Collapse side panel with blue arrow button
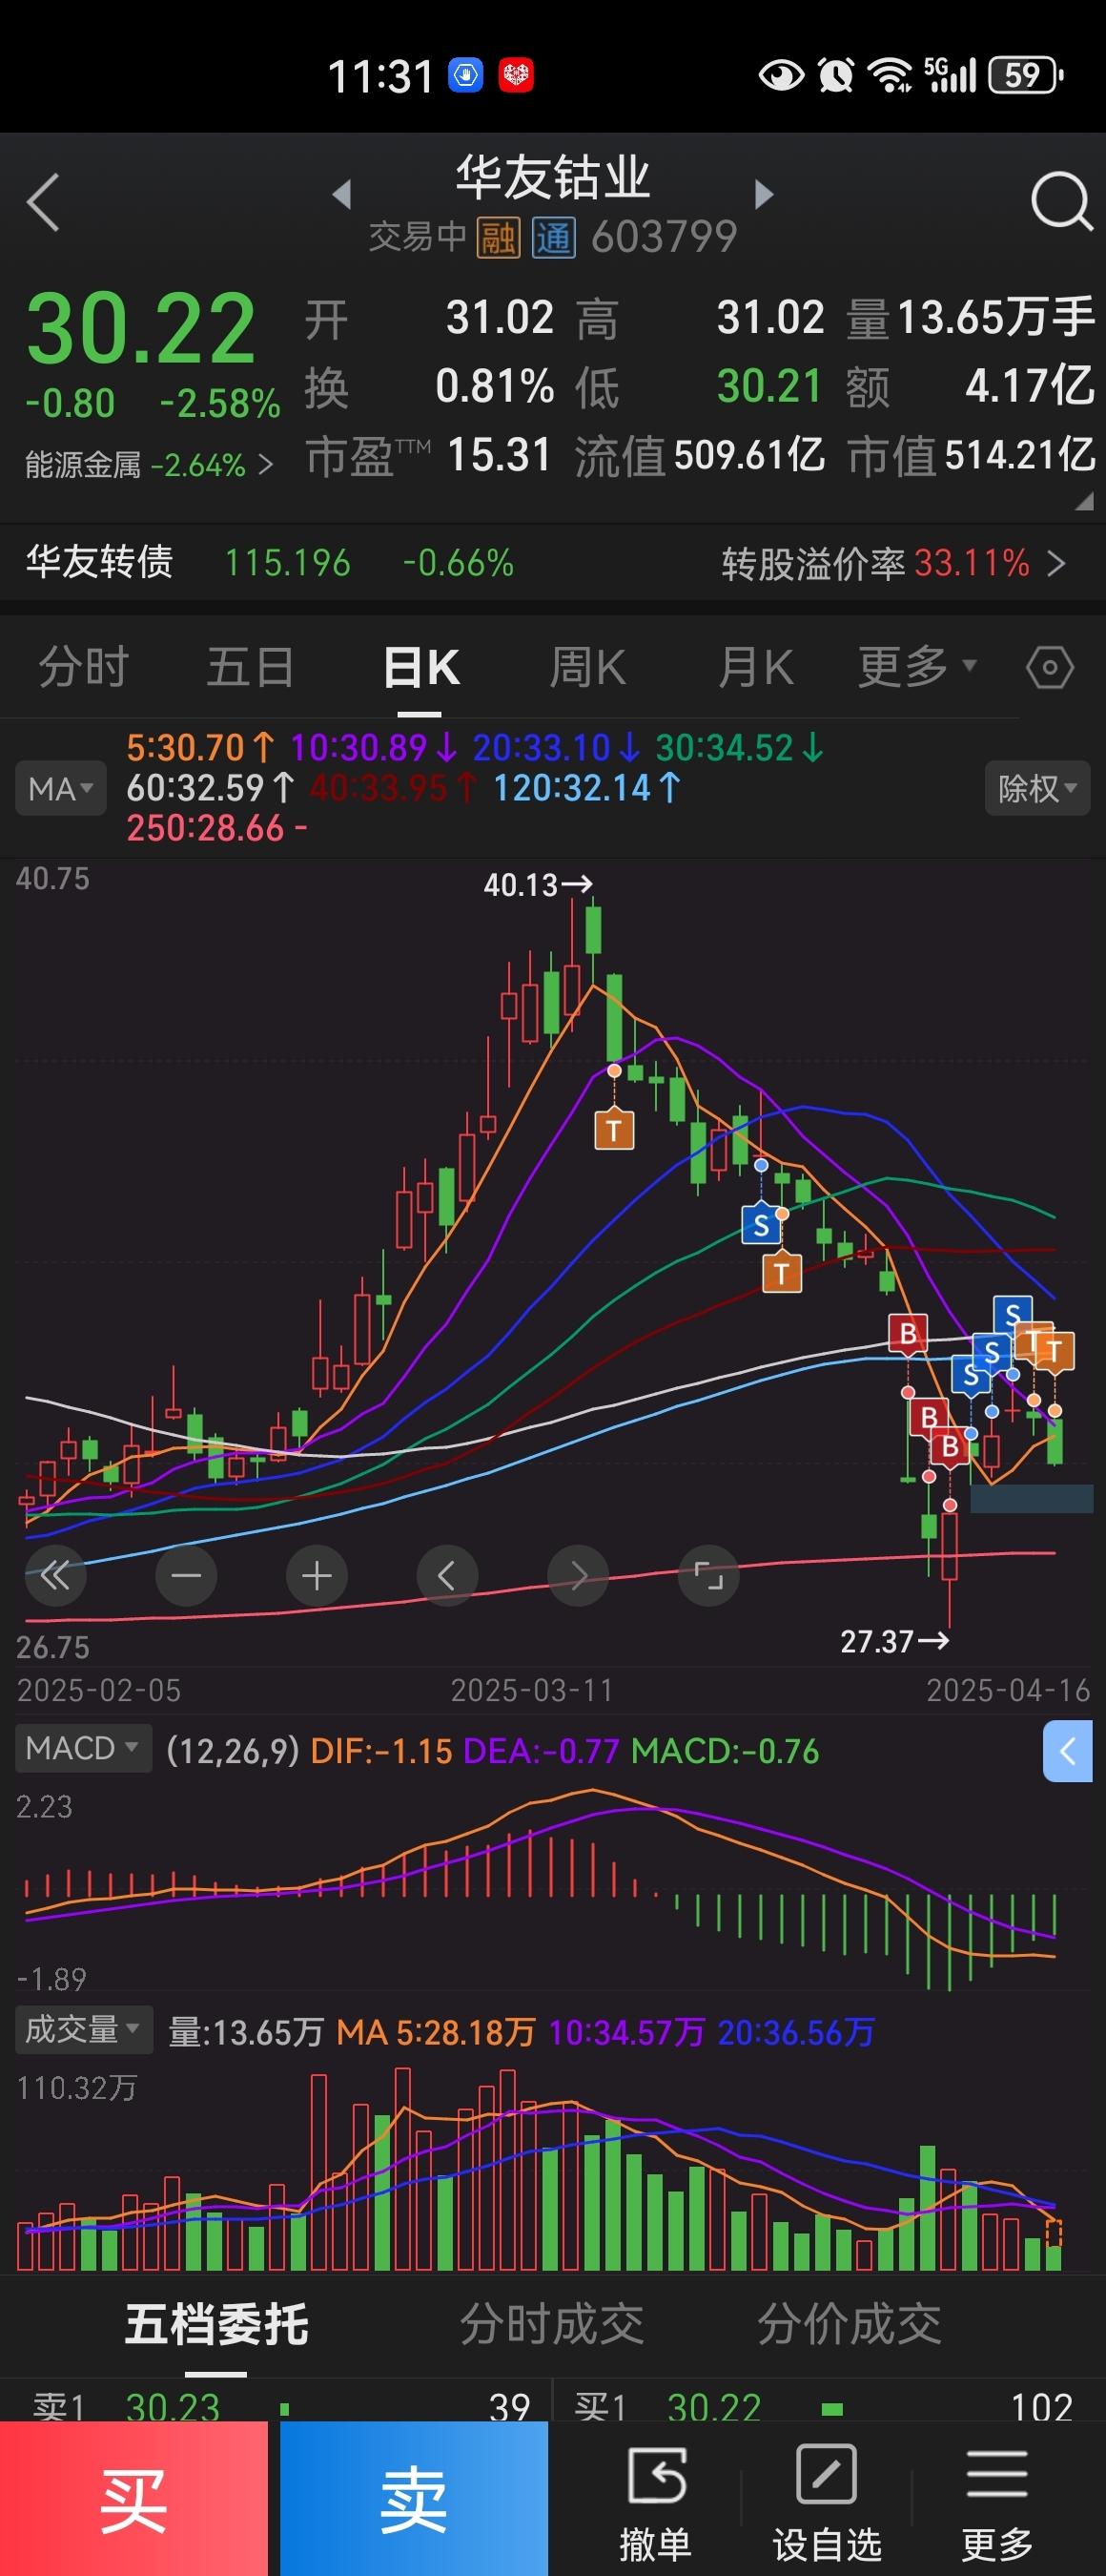This screenshot has height=2576, width=1106. coord(1067,1751)
